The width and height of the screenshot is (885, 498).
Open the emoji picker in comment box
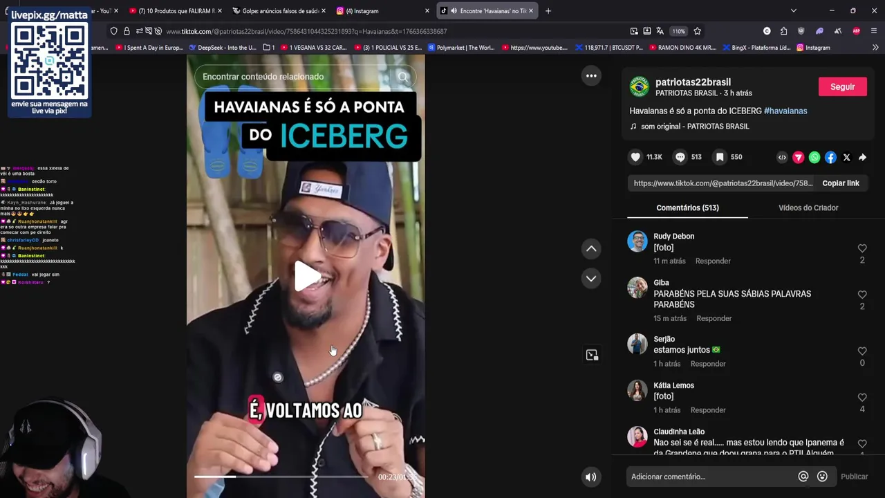pos(822,477)
